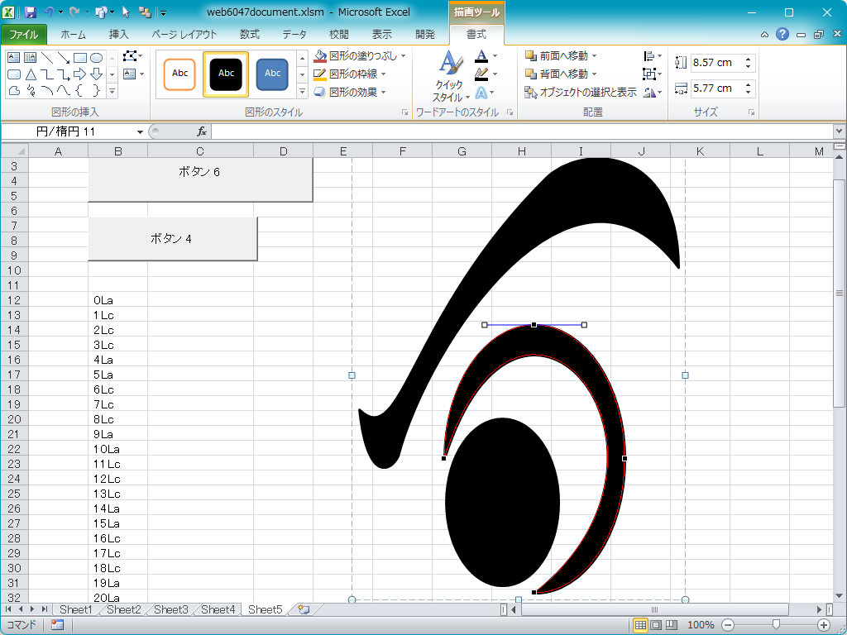Open the Quick Styles WordArt gallery

tap(449, 76)
